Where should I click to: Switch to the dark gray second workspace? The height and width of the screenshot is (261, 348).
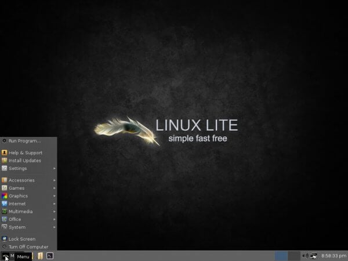[294, 256]
